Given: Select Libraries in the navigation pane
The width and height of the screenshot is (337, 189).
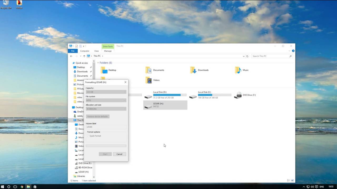Looking at the screenshot, I should pos(81,176).
